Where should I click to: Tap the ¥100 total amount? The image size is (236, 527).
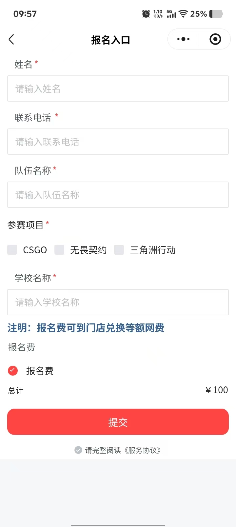point(216,390)
